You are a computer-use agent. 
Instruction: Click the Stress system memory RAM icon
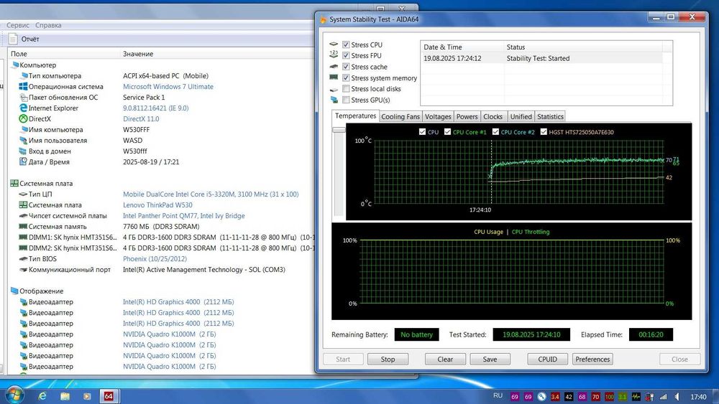point(334,77)
